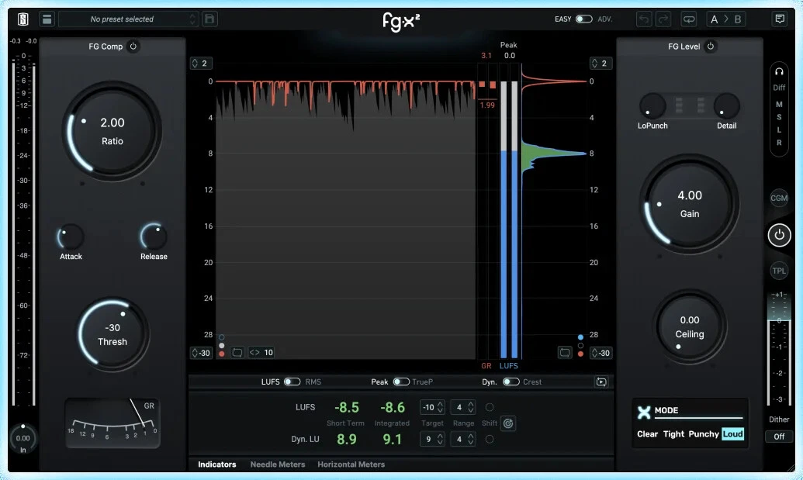Select Dyn. LU row Shift radio button
This screenshot has width=803, height=480.
[x=490, y=439]
